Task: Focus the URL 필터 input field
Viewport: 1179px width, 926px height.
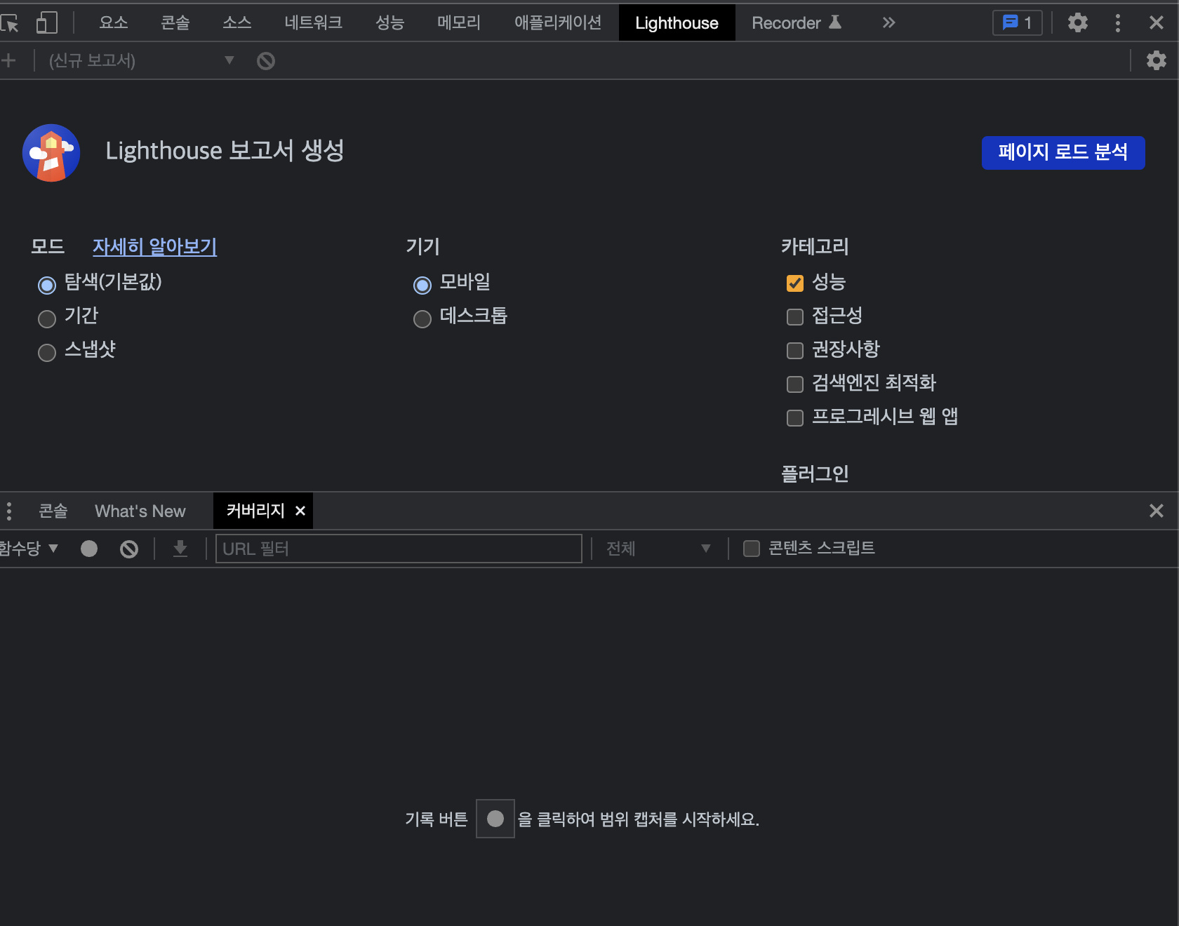Action: coord(399,549)
